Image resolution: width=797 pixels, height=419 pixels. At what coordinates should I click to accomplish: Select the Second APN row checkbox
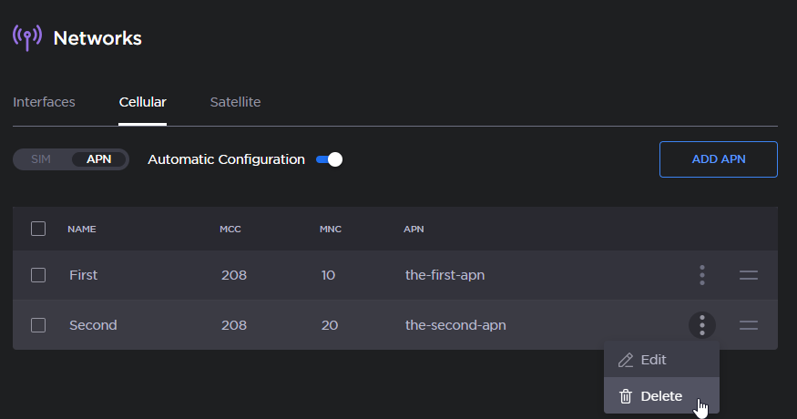point(38,325)
